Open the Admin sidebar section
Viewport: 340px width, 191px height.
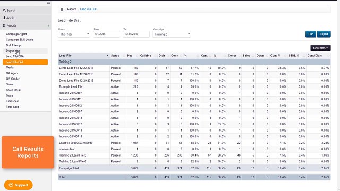[x=25, y=18]
